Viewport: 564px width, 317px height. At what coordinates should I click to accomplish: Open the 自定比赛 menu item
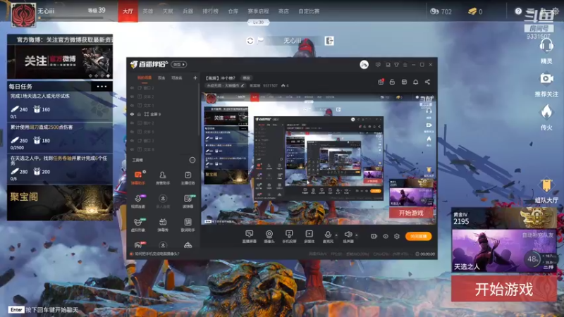click(x=309, y=11)
